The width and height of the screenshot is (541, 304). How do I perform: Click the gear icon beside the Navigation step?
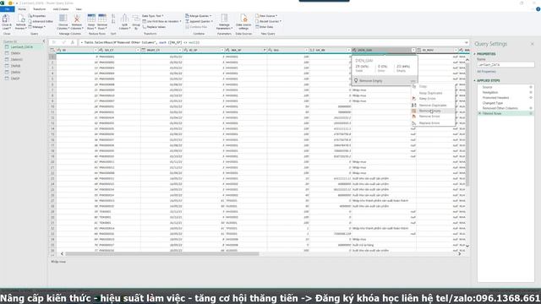pos(531,92)
